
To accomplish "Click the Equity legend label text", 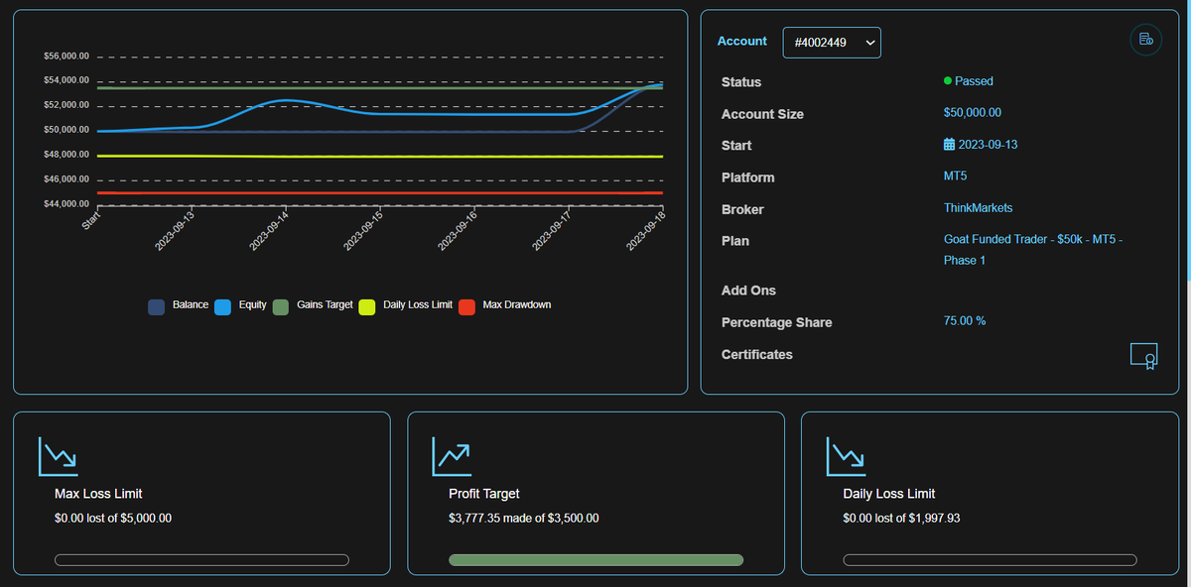I will pos(253,304).
